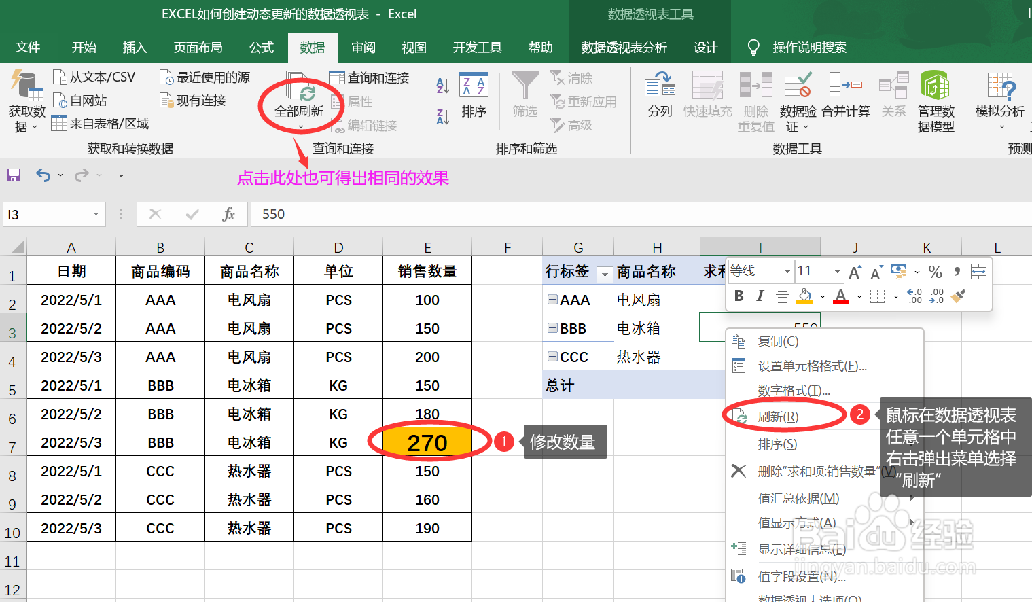
Task: Toggle italic in the mini toolbar
Action: pyautogui.click(x=760, y=296)
